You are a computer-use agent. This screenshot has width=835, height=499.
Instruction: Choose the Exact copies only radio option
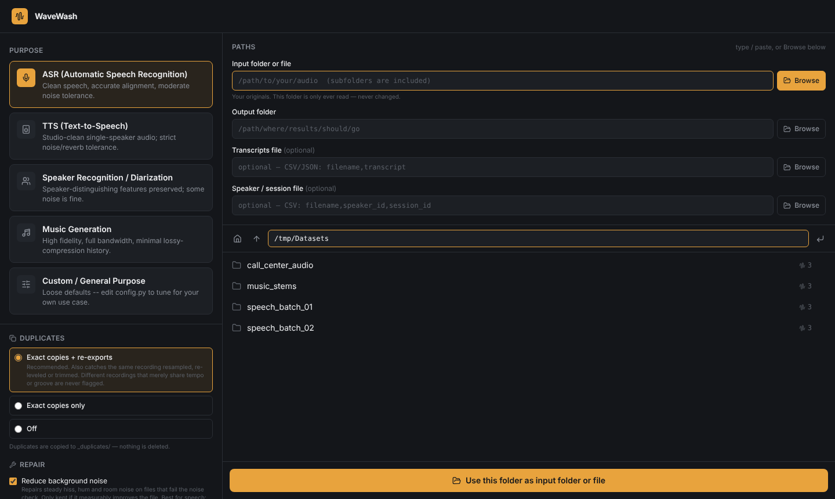point(19,406)
